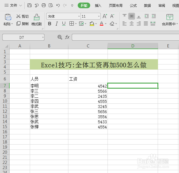Click the Copy (复制) button
179x173 pixels.
(x=22, y=24)
